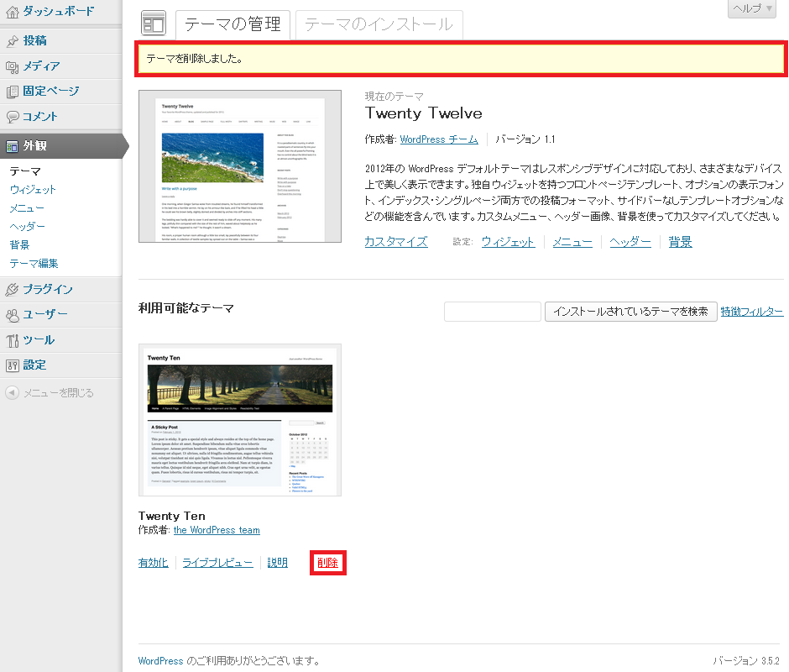The width and height of the screenshot is (789, 672).
Task: Open テーマ編集 in the sidebar submenu
Action: tap(34, 263)
